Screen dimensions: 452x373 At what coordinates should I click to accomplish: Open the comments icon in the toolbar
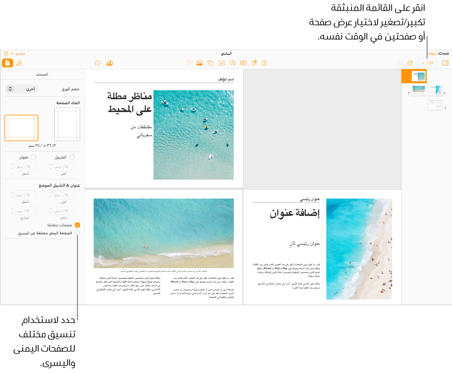coord(188,63)
